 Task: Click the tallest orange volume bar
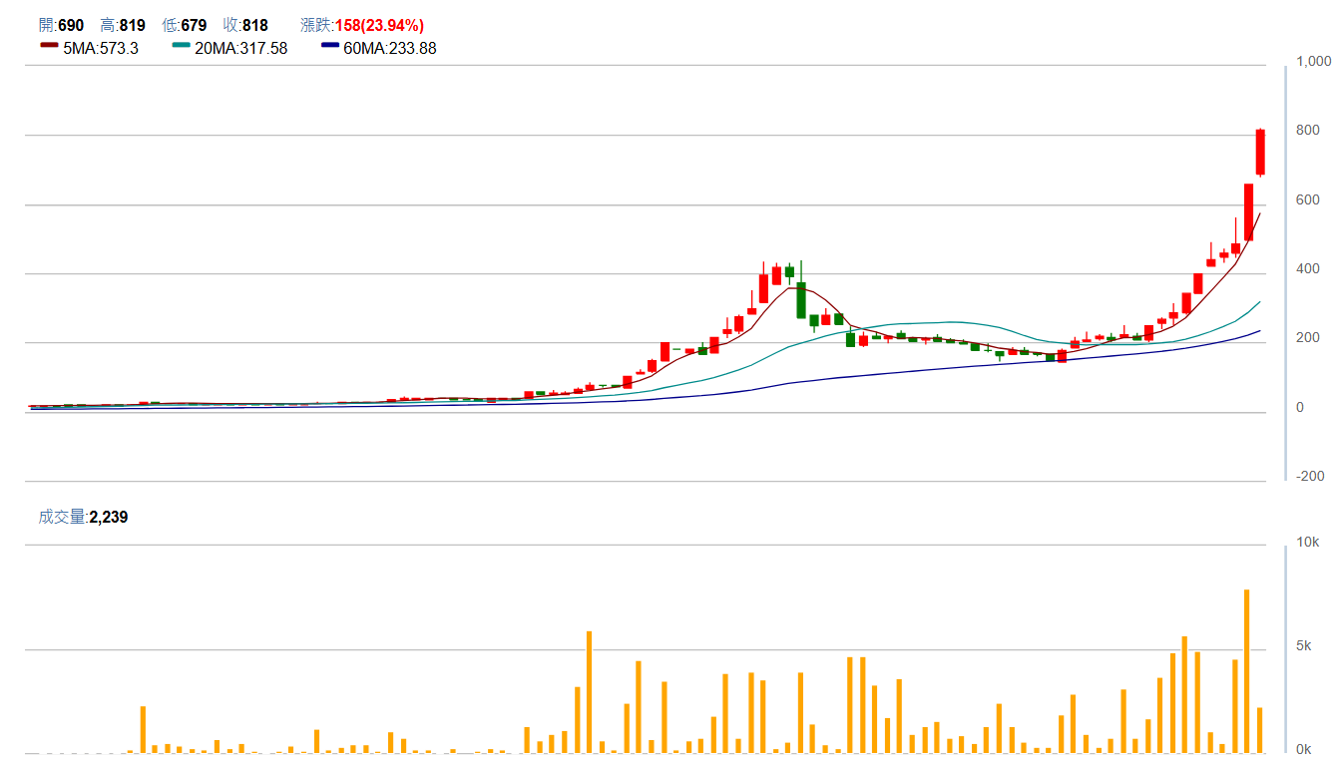click(1247, 671)
